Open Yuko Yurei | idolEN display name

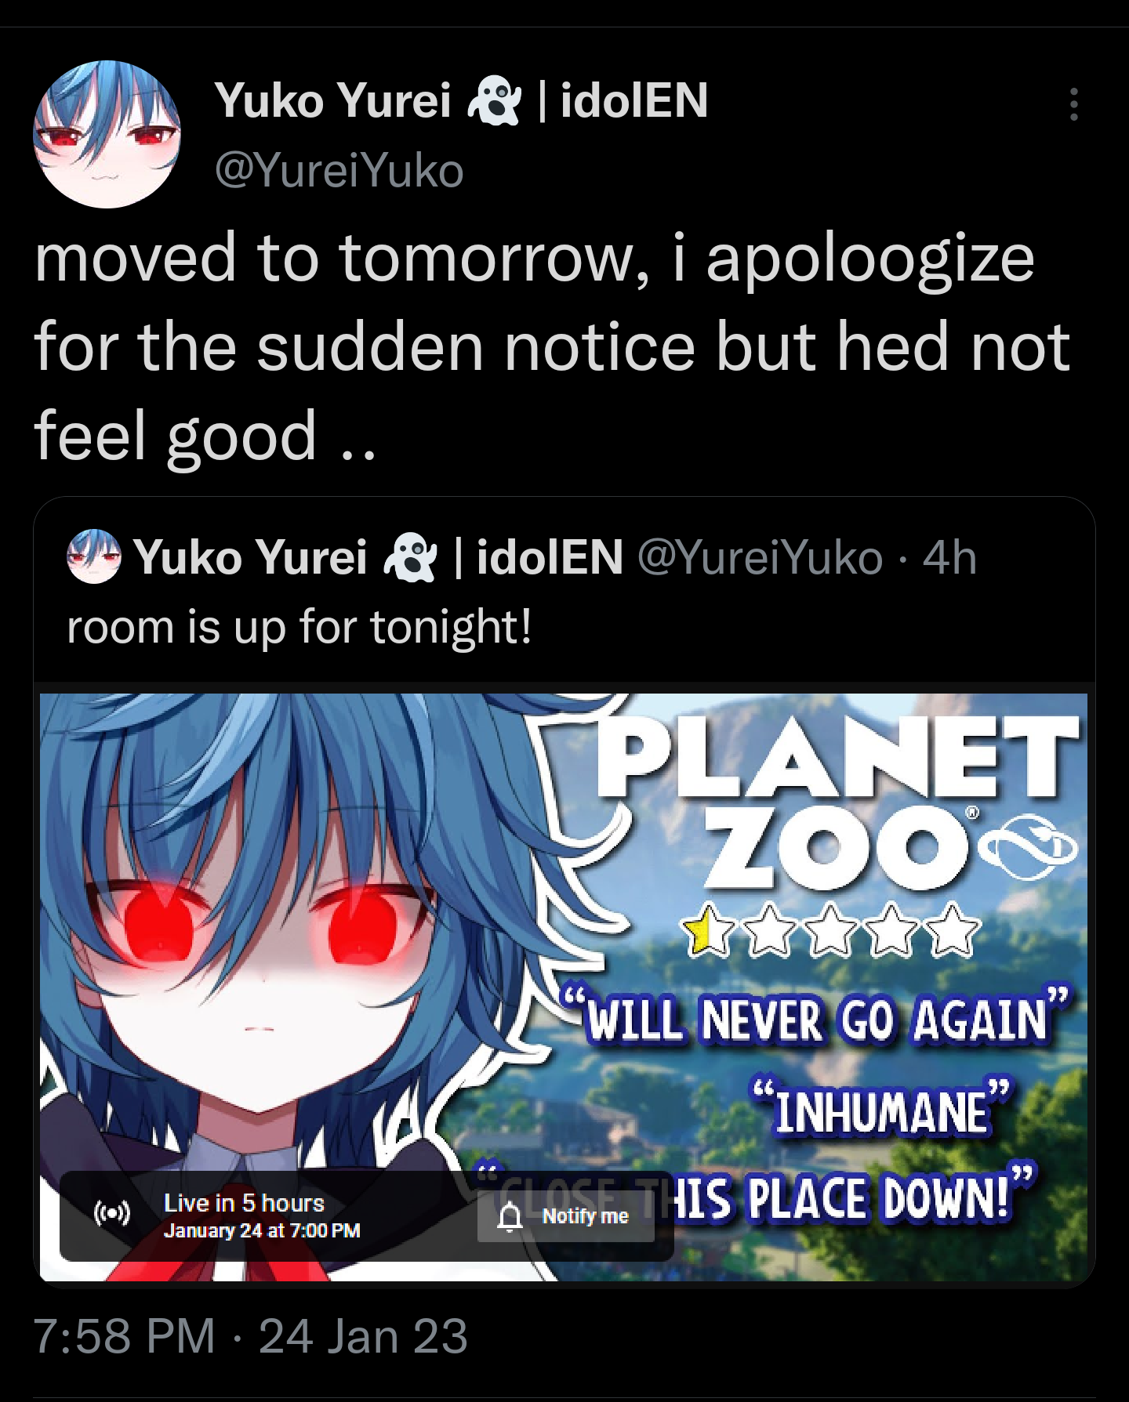pyautogui.click(x=461, y=100)
